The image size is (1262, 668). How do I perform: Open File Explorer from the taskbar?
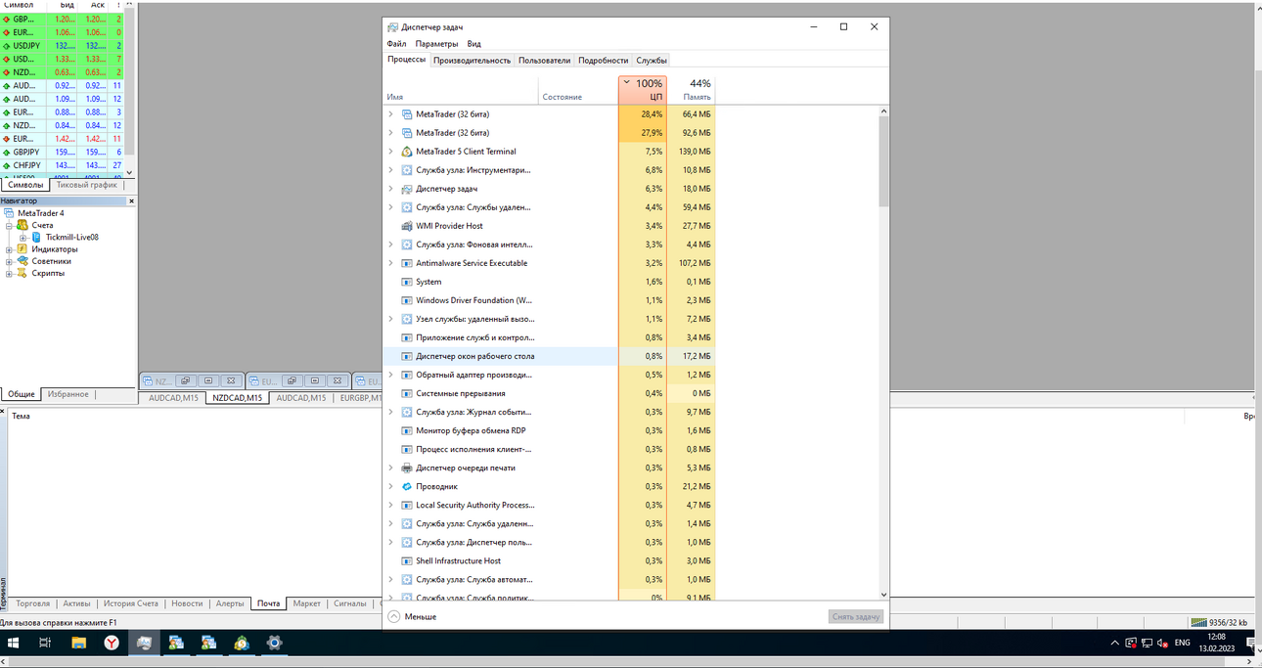point(78,643)
